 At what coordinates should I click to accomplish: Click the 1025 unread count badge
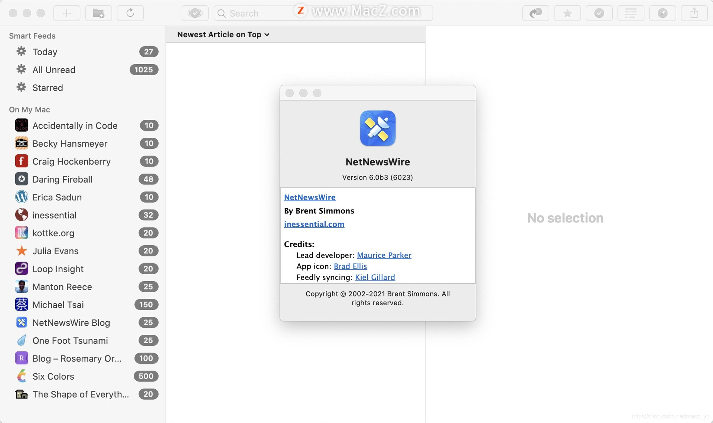pyautogui.click(x=144, y=70)
